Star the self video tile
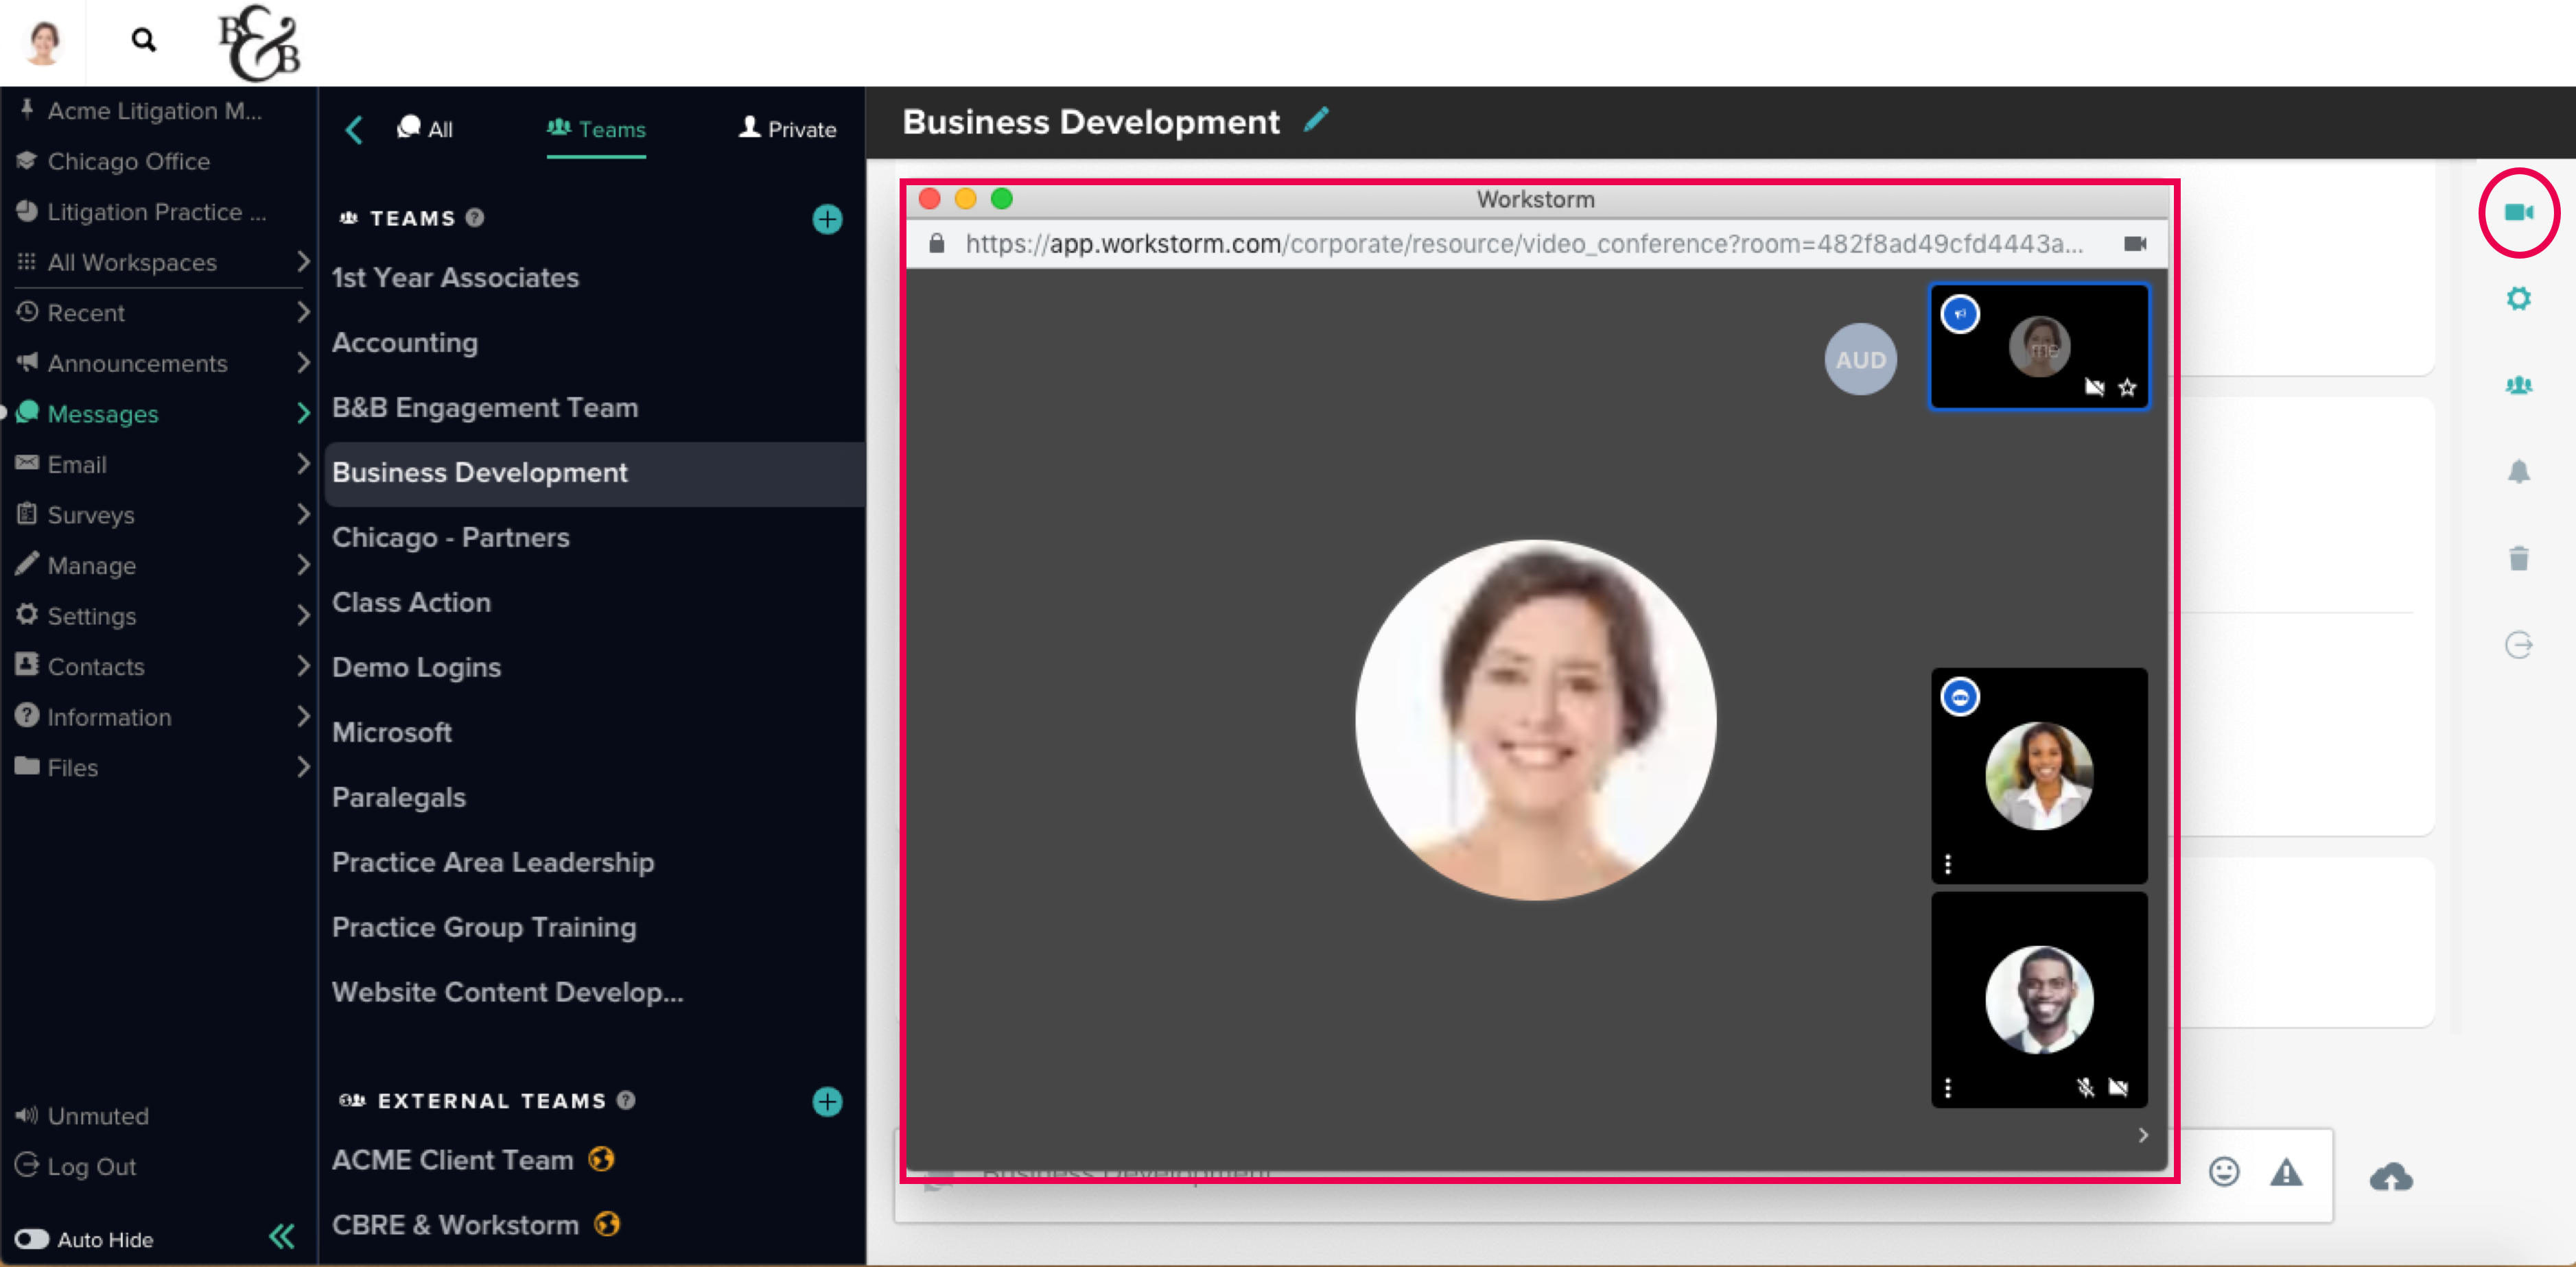Screen dimensions: 2576x1267 point(2127,387)
